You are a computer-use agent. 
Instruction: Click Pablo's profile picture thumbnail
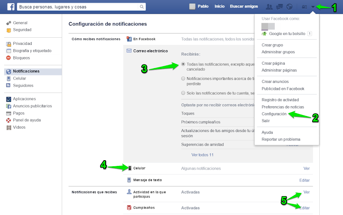[192, 6]
